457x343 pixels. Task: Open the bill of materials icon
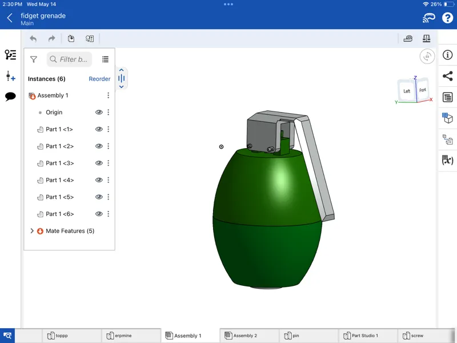point(447,97)
